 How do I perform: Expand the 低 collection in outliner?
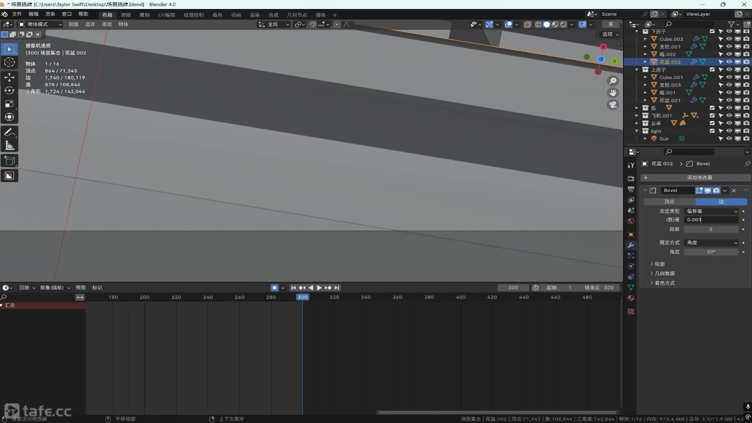pos(637,108)
